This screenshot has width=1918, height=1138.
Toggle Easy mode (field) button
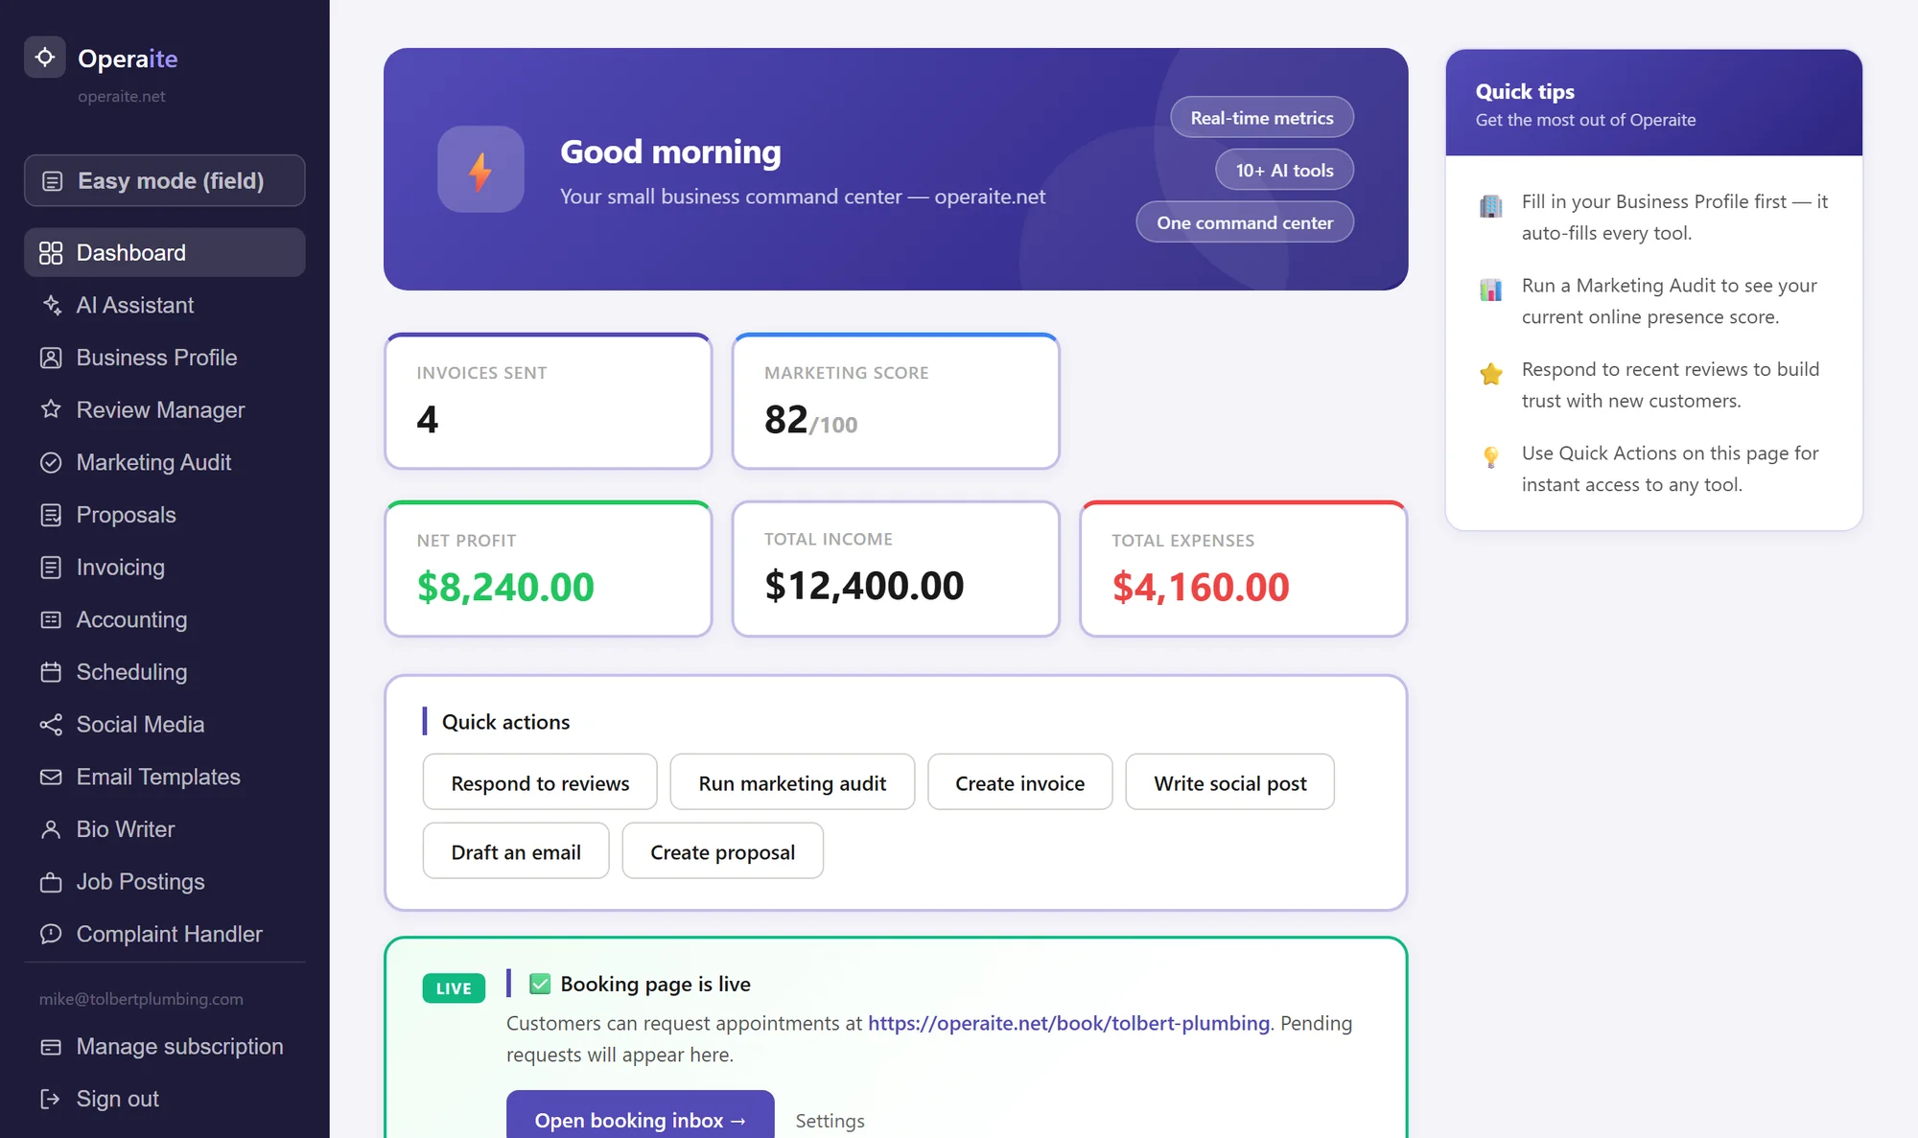coord(165,180)
